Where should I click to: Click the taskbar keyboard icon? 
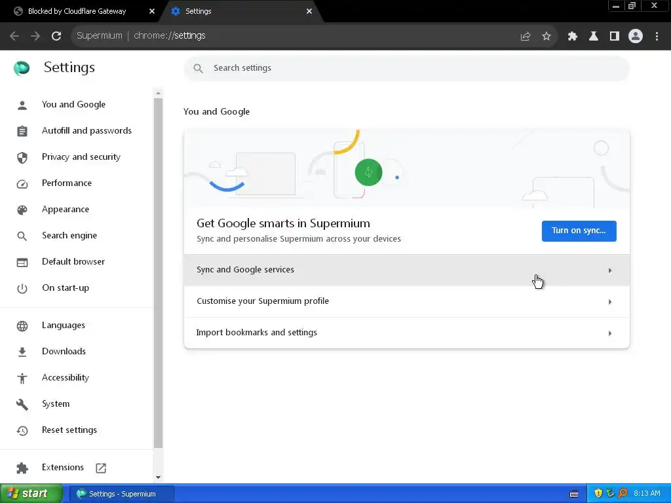pyautogui.click(x=574, y=494)
